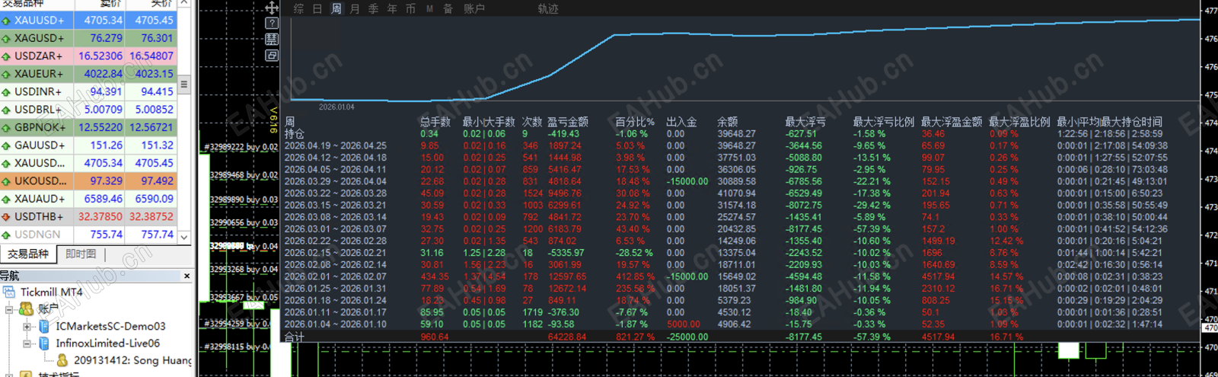The height and width of the screenshot is (377, 1218).
Task: Click the 合计 totals row label
Action: pyautogui.click(x=295, y=337)
